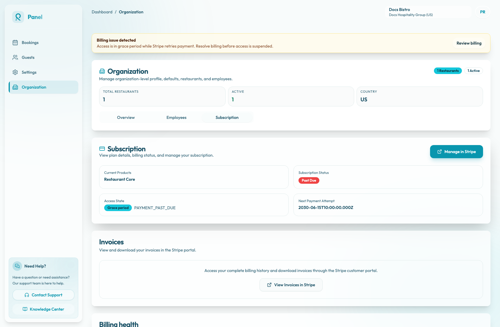Switch to the Overview tab
This screenshot has width=500, height=327.
click(x=126, y=117)
